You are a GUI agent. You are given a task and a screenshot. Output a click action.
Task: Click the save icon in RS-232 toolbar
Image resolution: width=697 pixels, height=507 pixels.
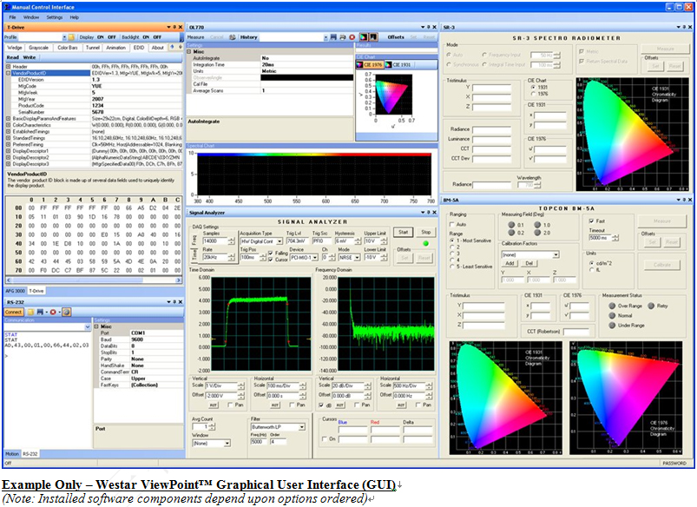coord(40,313)
